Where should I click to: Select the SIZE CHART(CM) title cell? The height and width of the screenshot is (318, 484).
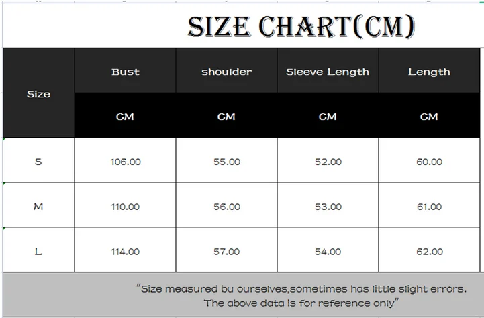(243, 25)
